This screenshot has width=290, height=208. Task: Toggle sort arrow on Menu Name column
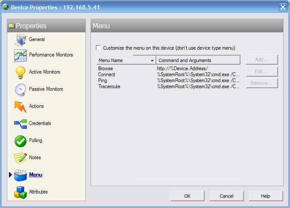click(x=152, y=60)
